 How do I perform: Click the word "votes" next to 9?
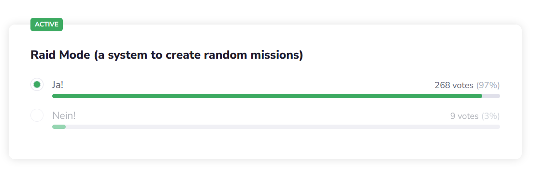click(468, 116)
